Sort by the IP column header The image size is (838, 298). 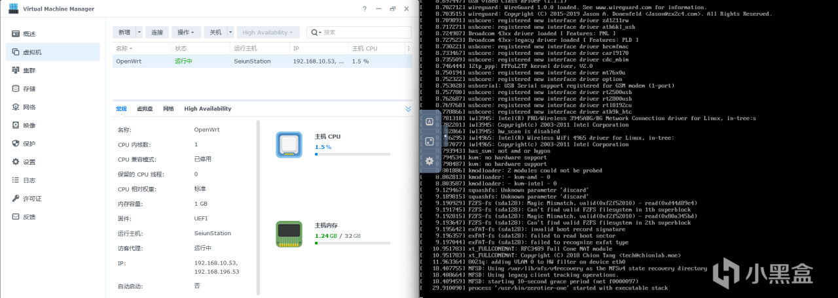point(318,48)
